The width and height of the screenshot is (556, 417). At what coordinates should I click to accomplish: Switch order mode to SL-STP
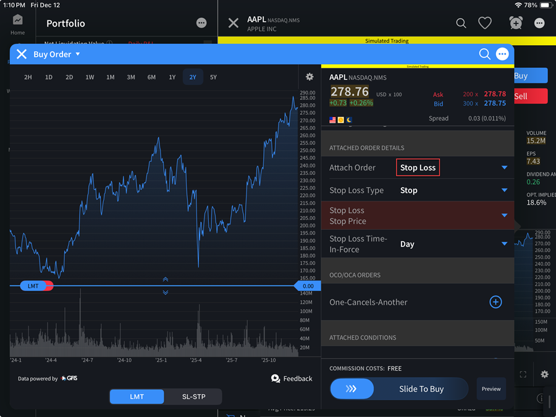coord(193,397)
